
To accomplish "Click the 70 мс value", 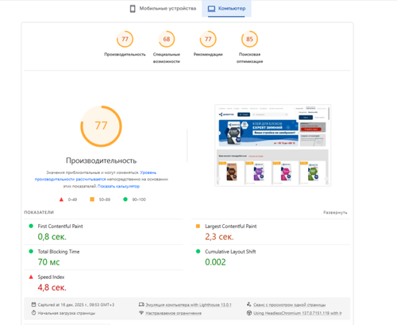I will click(x=48, y=262).
